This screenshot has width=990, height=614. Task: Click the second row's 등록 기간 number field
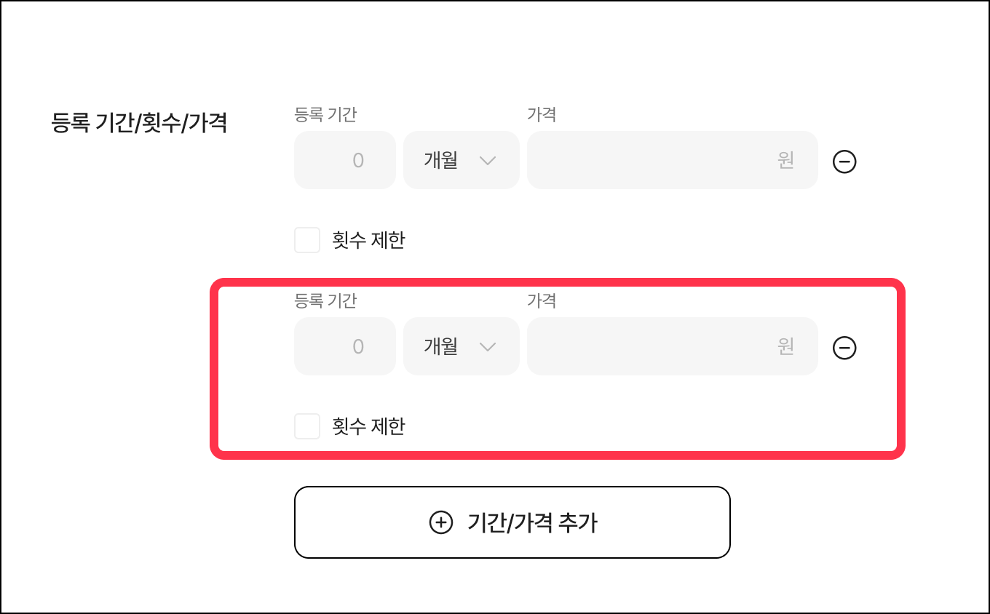tap(345, 346)
